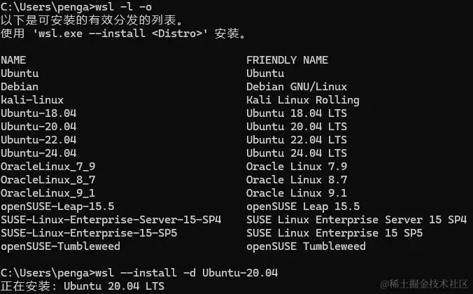Viewport: 473px width, 294px height.
Task: Select the Kali Linux Rolling friendly name
Action: [302, 100]
